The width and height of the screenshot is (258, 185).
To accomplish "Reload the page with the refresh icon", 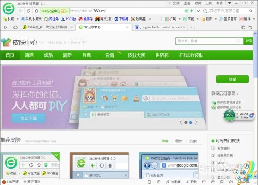I will (x=28, y=11).
